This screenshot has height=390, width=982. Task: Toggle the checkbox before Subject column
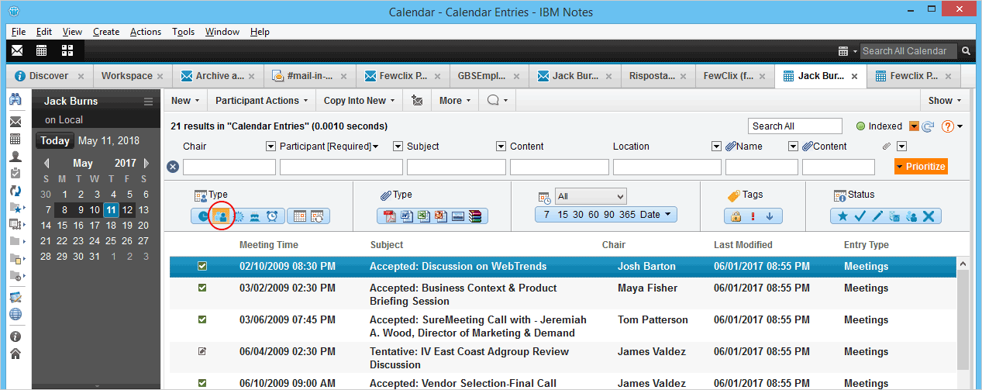398,147
